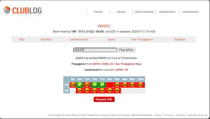Go to the About page in top navigation
The image size is (210, 119).
pyautogui.click(x=121, y=12)
